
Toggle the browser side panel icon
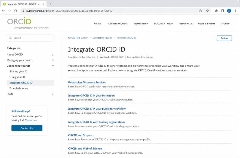(223, 11)
